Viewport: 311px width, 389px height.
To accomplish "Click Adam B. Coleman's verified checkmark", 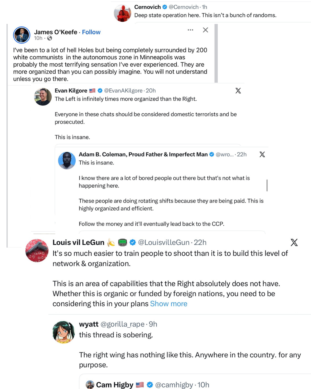I will [x=212, y=154].
